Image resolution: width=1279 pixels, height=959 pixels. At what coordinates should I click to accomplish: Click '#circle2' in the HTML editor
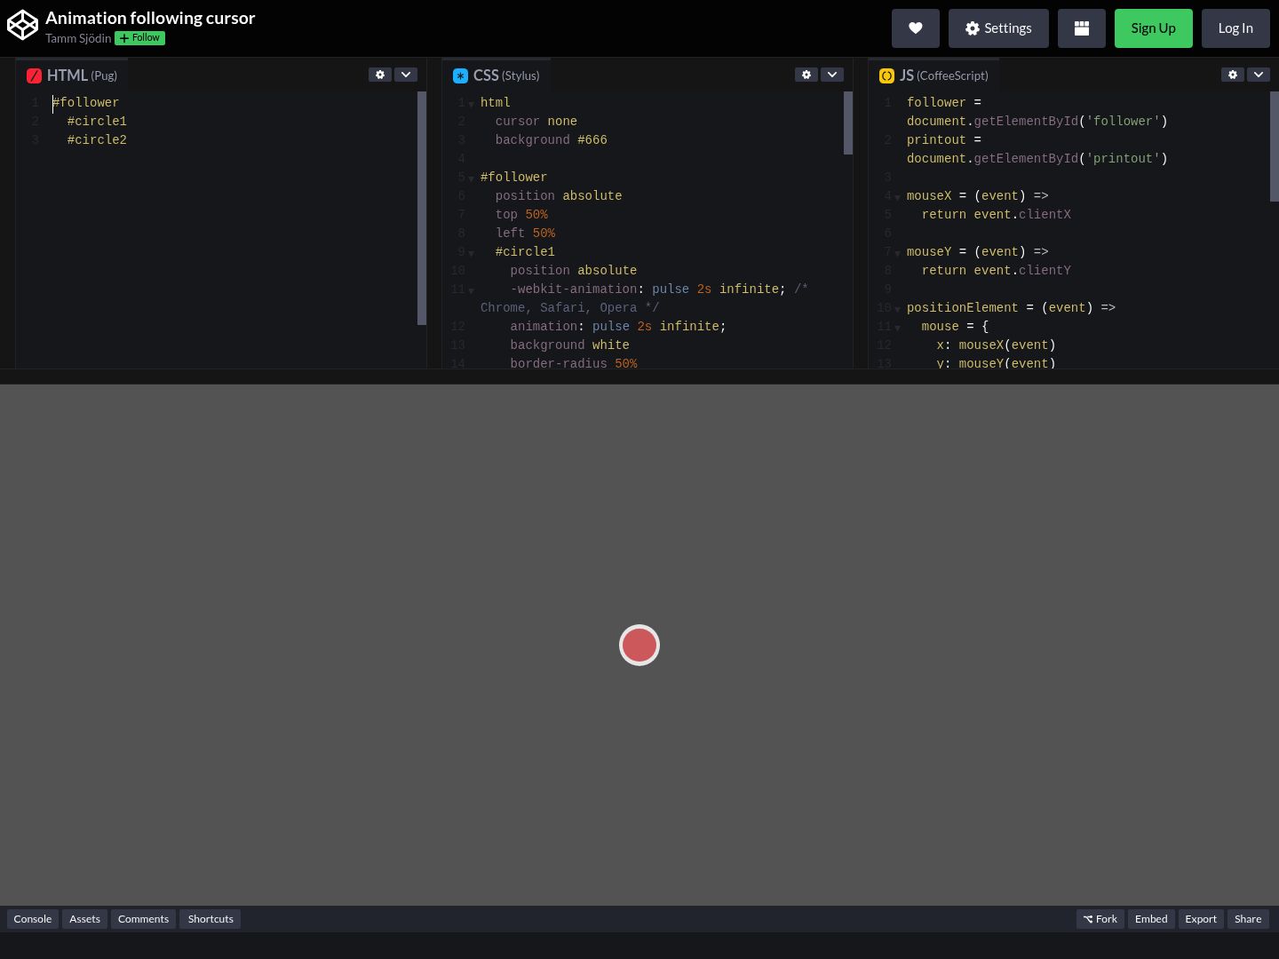tap(97, 139)
